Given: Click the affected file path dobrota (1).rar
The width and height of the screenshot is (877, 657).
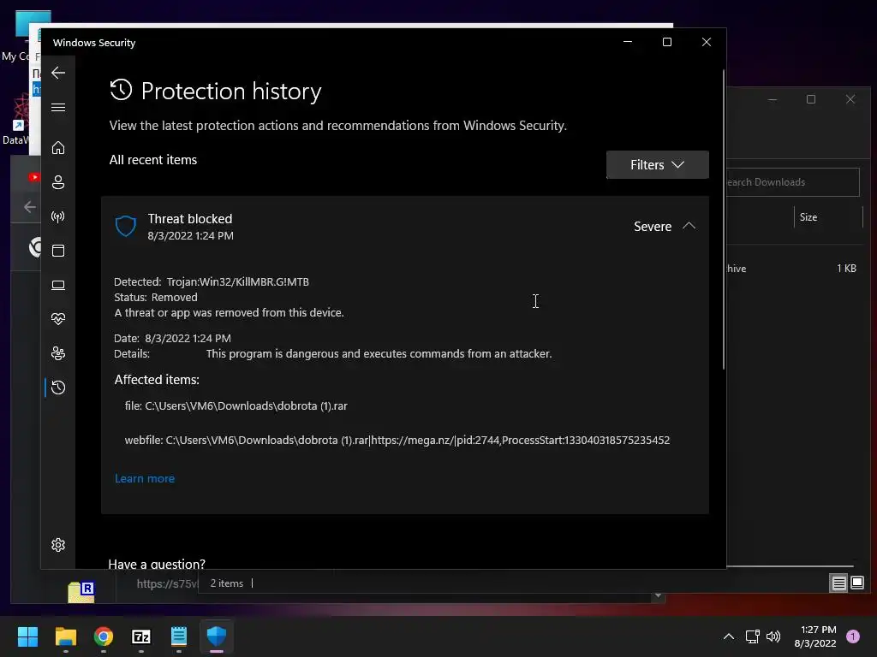Looking at the screenshot, I should click(x=236, y=406).
